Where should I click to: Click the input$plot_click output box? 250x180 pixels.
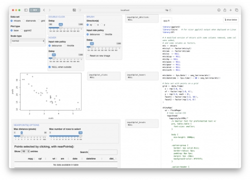pos(104,76)
